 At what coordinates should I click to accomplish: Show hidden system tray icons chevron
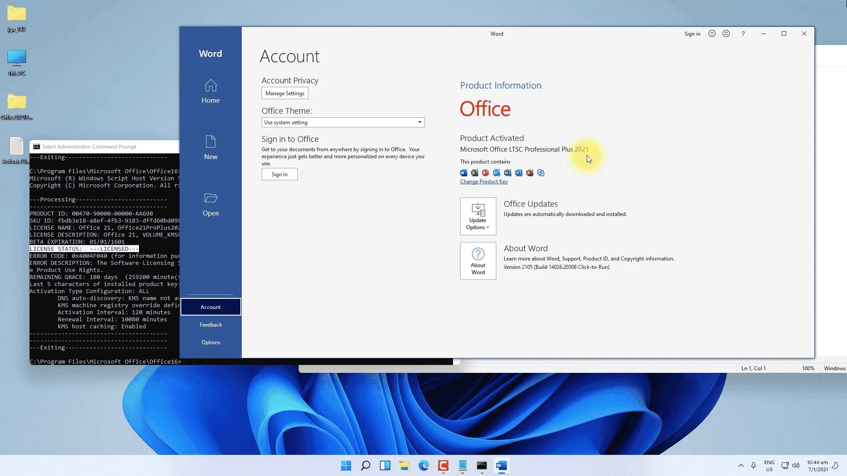click(x=741, y=465)
